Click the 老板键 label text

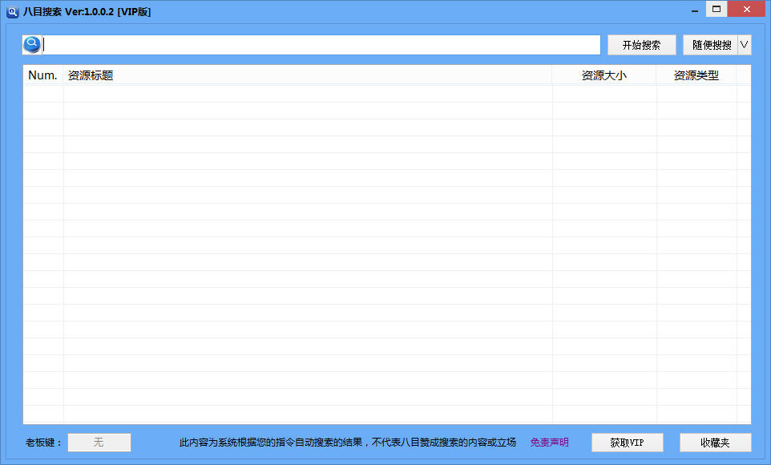coord(38,442)
